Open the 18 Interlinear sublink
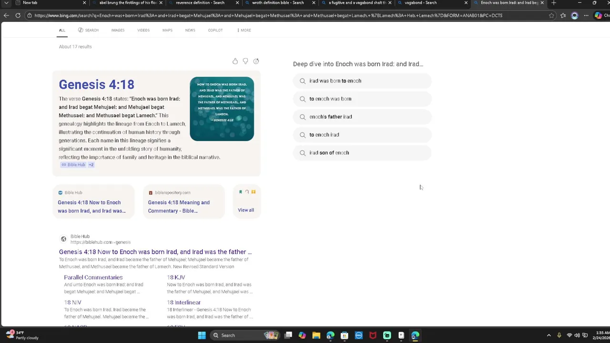The height and width of the screenshot is (343, 610). [x=184, y=303]
